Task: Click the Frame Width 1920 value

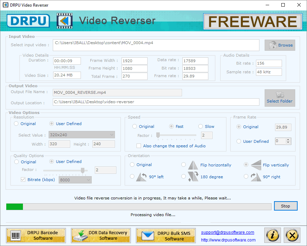Action: [134, 61]
